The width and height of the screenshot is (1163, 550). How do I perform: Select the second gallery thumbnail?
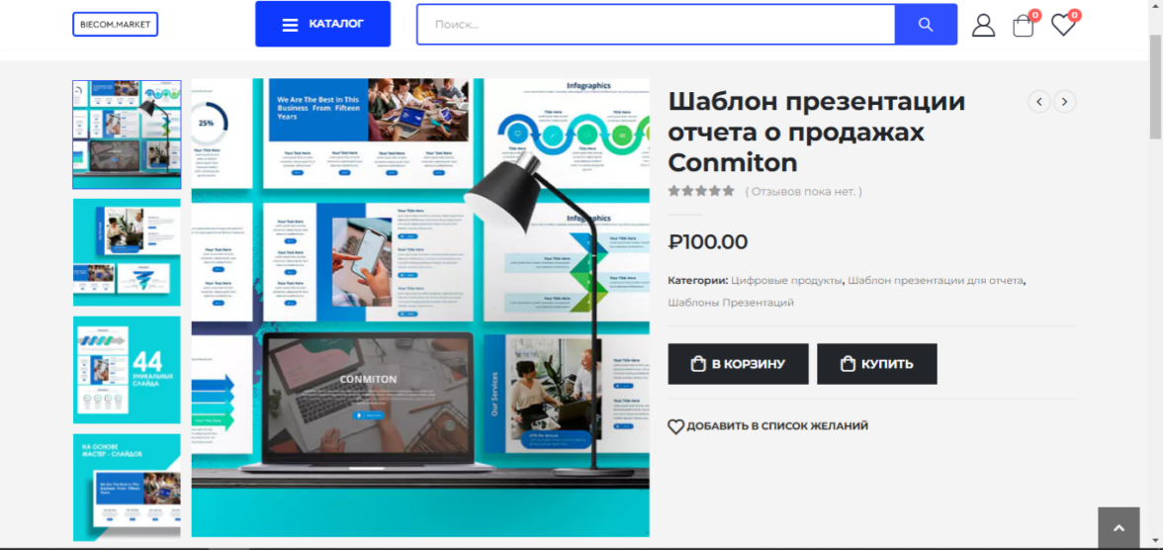tap(127, 252)
